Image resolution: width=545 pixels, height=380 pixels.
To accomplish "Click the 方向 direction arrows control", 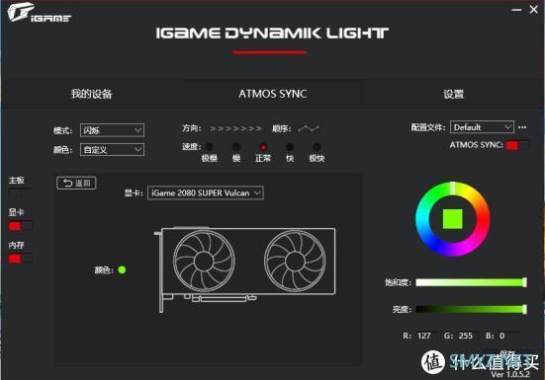I will point(235,129).
